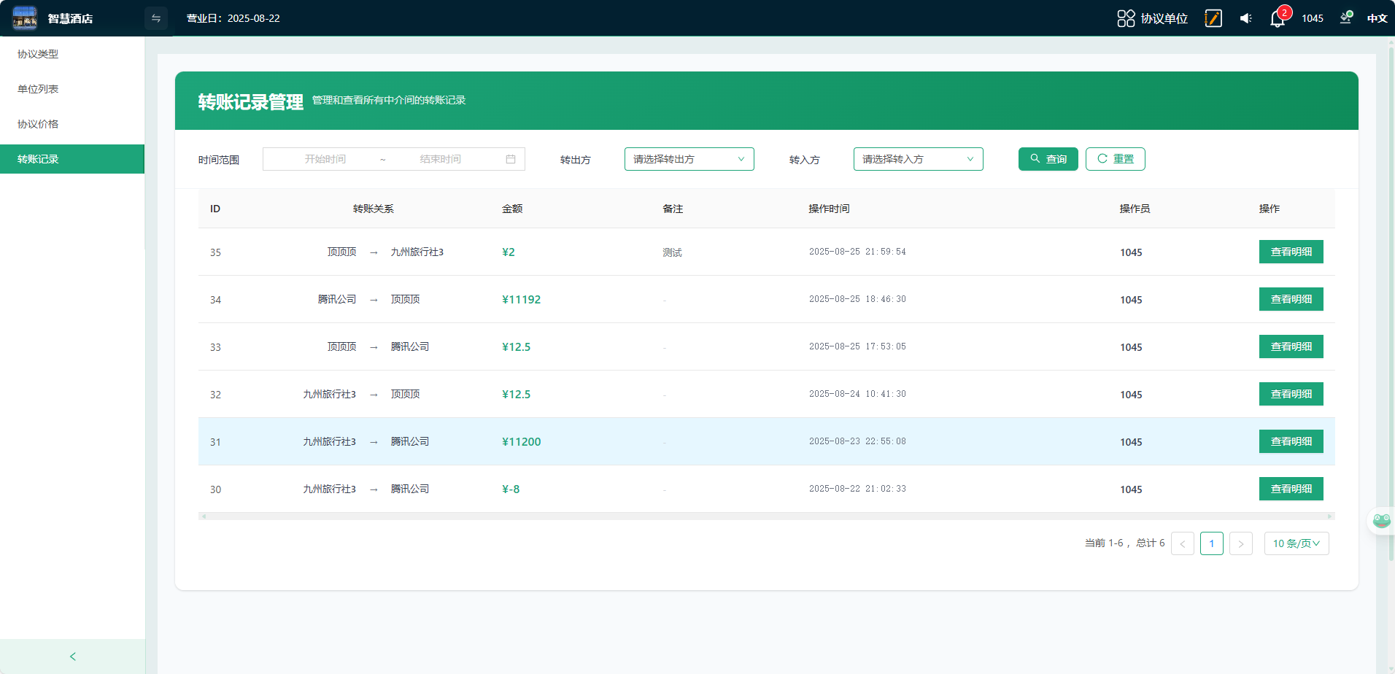Mute sound with the speaker icon

1245,18
